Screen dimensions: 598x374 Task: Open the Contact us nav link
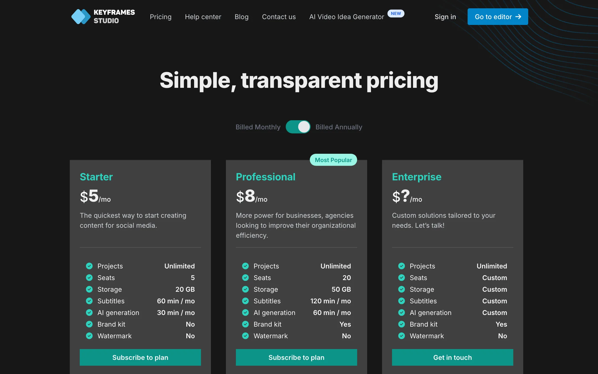pos(279,17)
